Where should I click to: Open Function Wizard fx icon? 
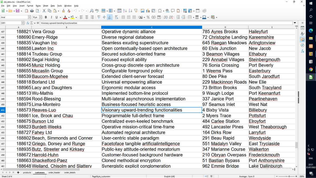28,23
